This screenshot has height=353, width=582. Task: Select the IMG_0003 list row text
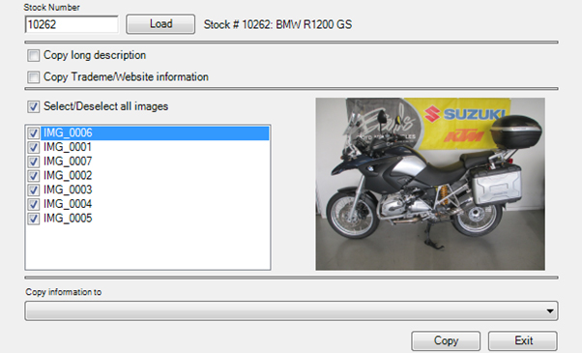click(68, 190)
